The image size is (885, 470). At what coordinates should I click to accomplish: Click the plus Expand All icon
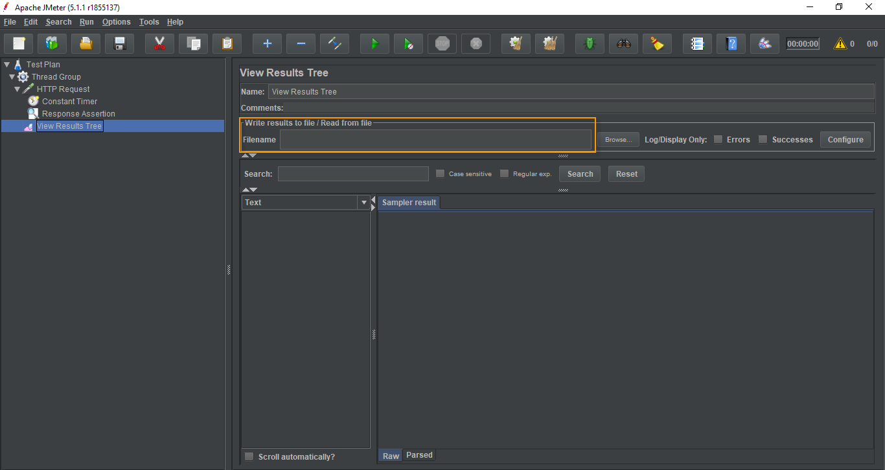[x=267, y=44]
